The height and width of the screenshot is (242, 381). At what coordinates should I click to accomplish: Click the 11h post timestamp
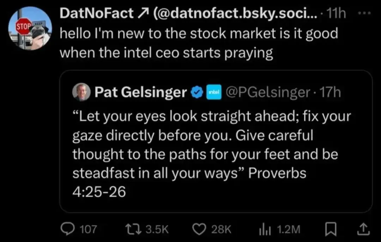pos(336,14)
